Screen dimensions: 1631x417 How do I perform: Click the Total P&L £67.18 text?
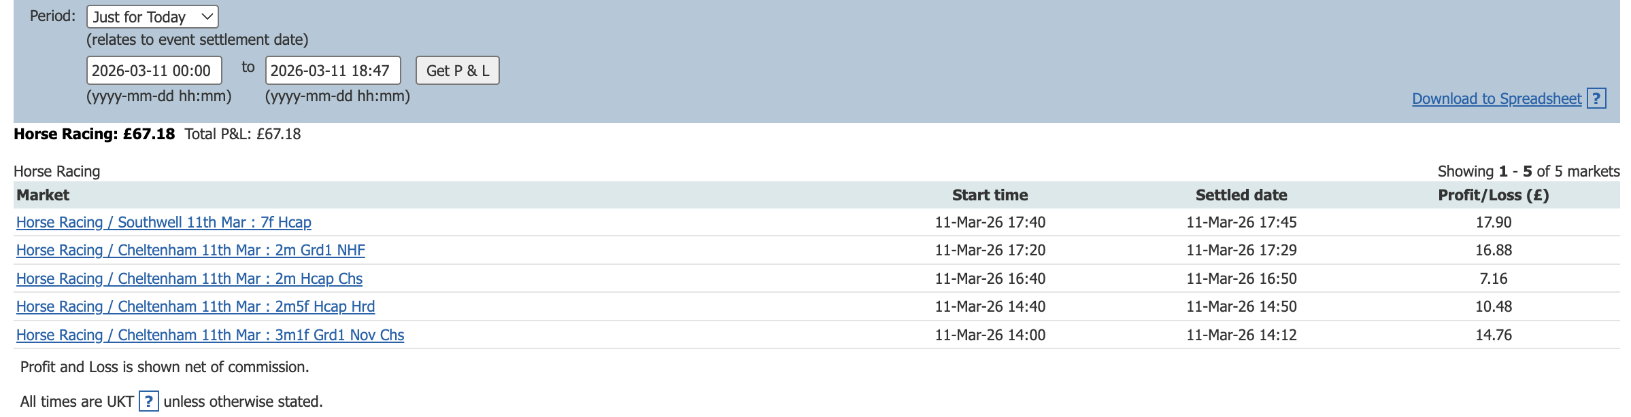[x=242, y=134]
